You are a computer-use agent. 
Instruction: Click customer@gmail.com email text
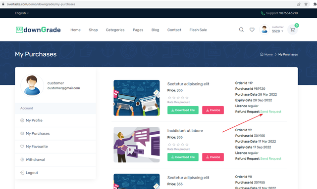(63, 88)
